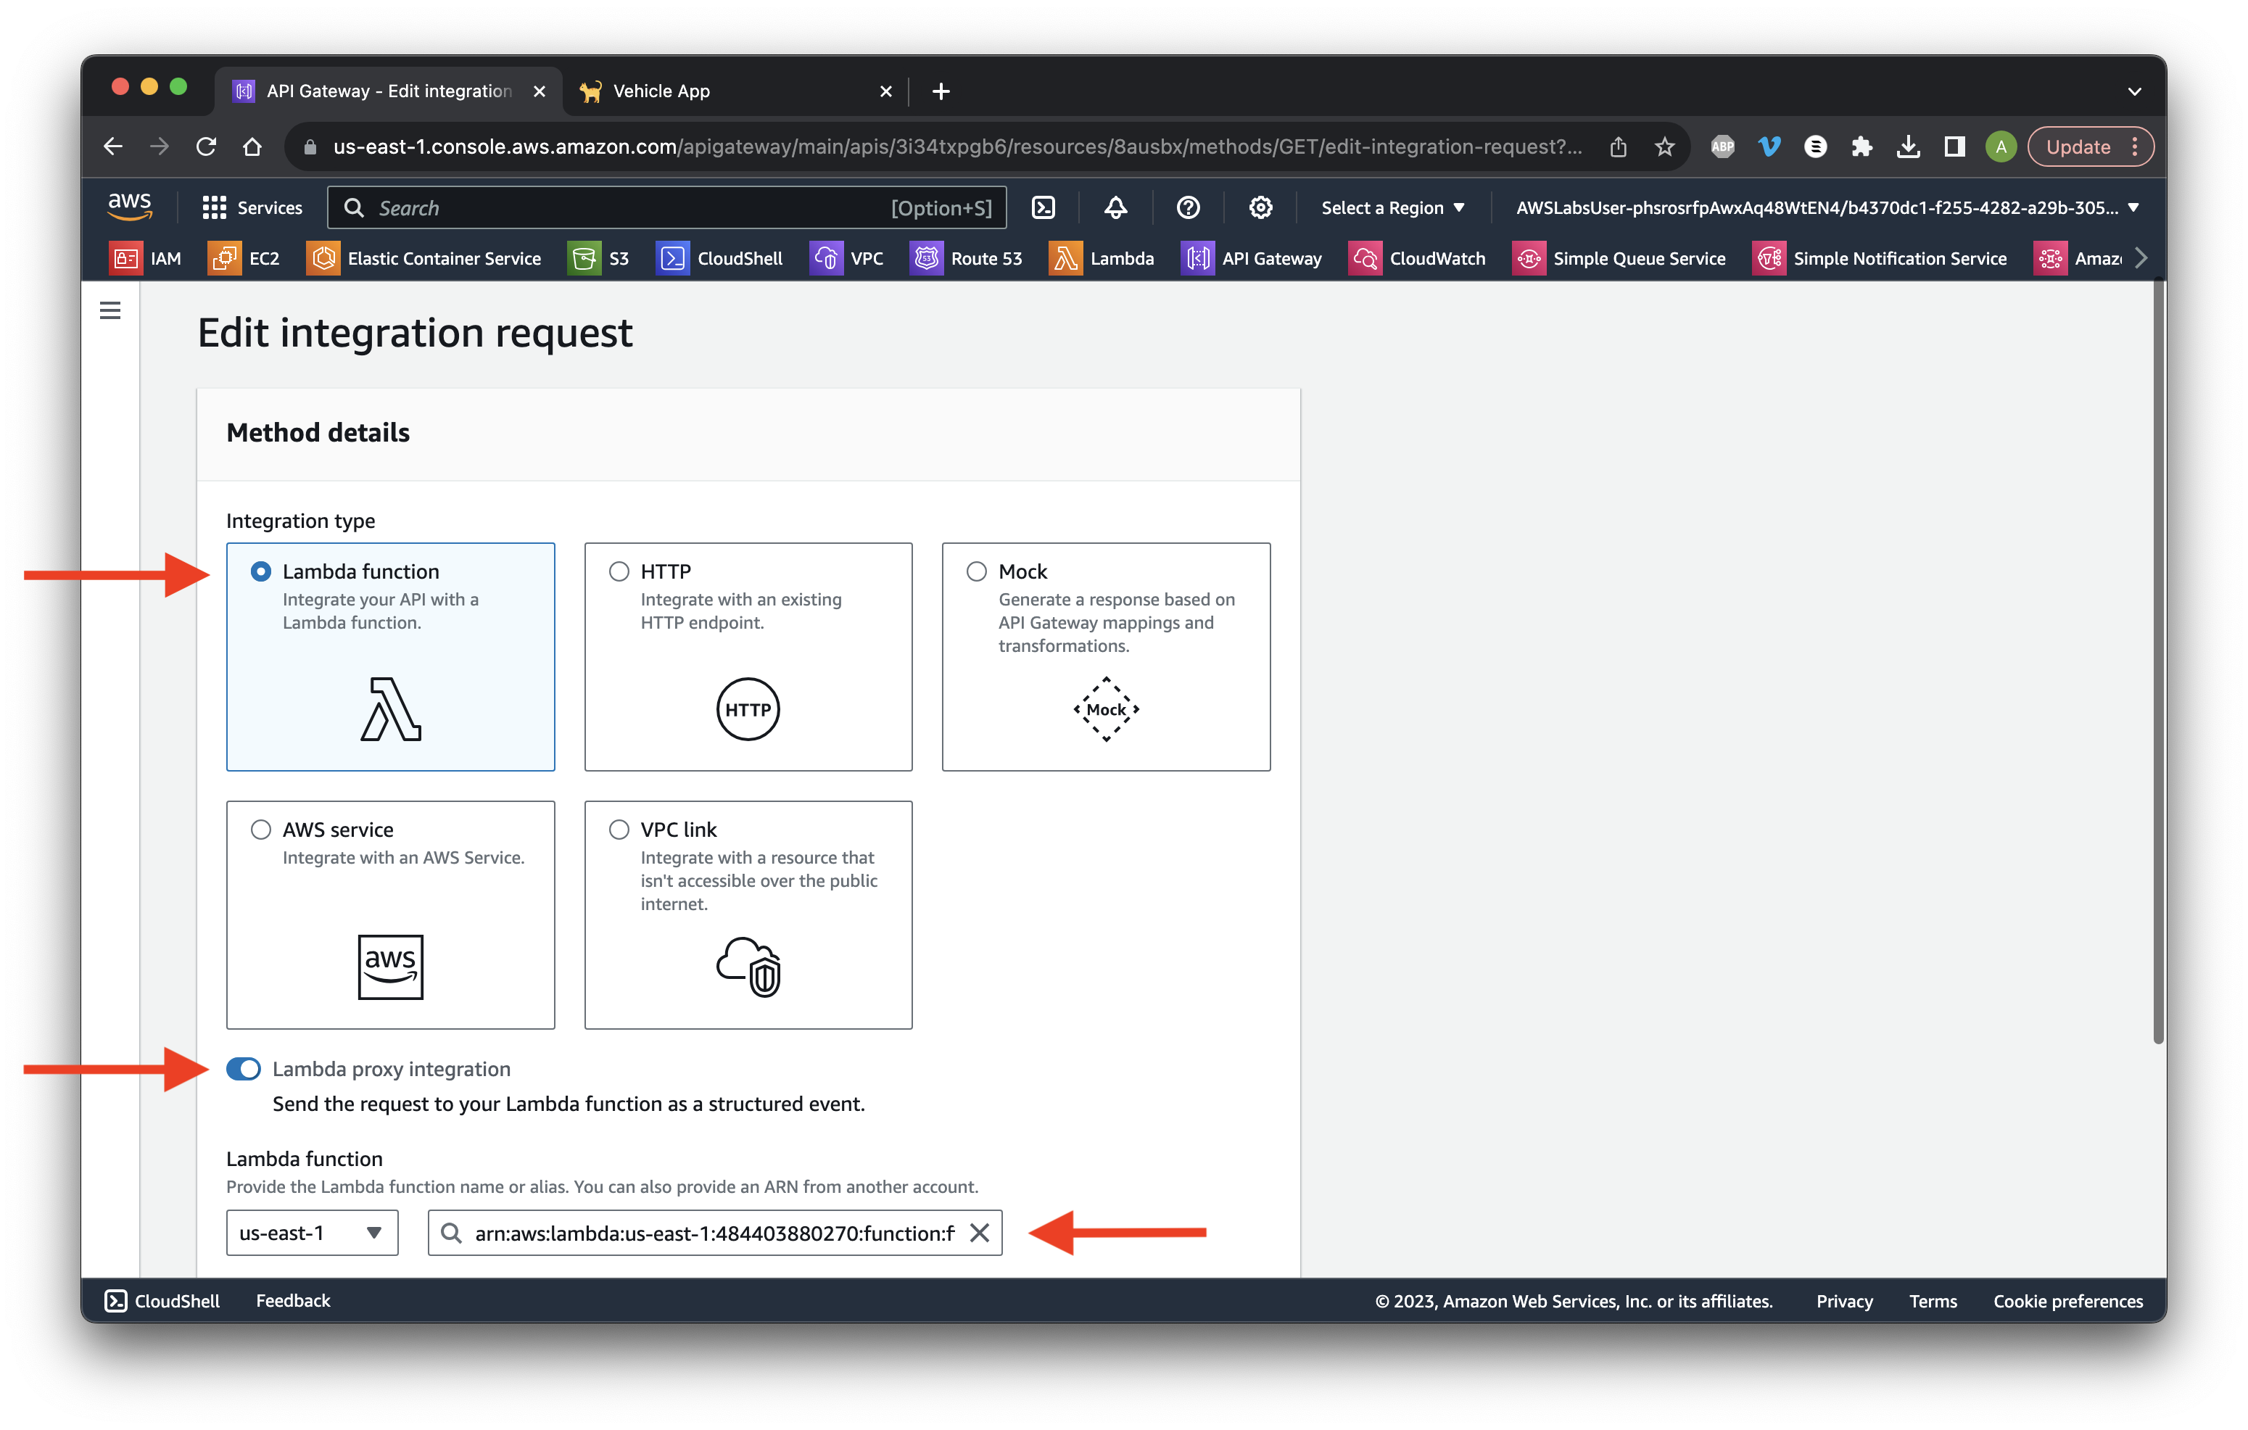Screen dimensions: 2248x1430
Task: Select AWS service integration type
Action: (390, 914)
